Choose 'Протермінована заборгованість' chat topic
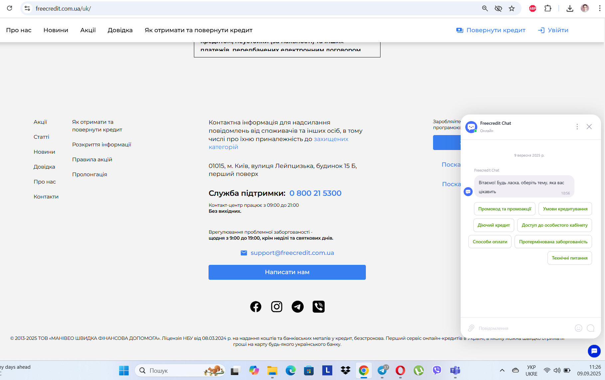Viewport: 605px width, 380px height. (x=553, y=242)
